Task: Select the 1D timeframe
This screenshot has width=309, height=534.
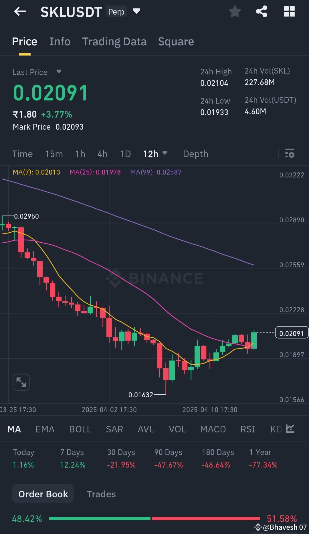Action: (x=125, y=154)
